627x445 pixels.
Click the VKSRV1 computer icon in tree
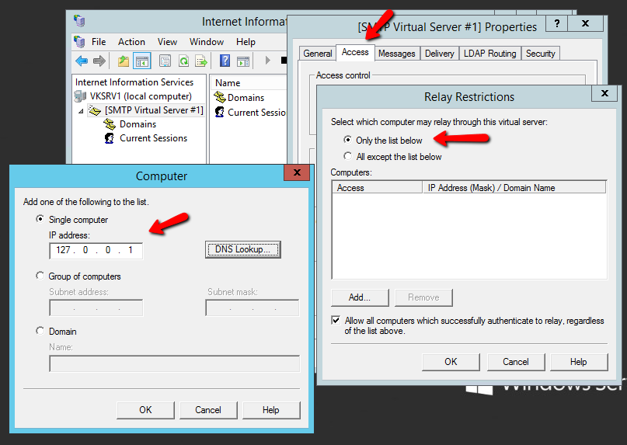point(80,96)
